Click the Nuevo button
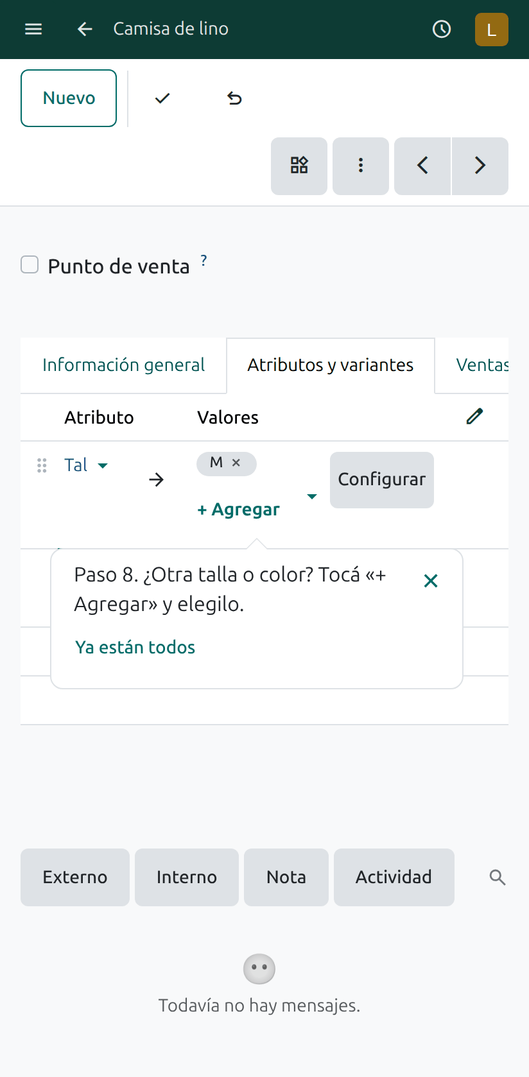The height and width of the screenshot is (1077, 529). point(69,98)
